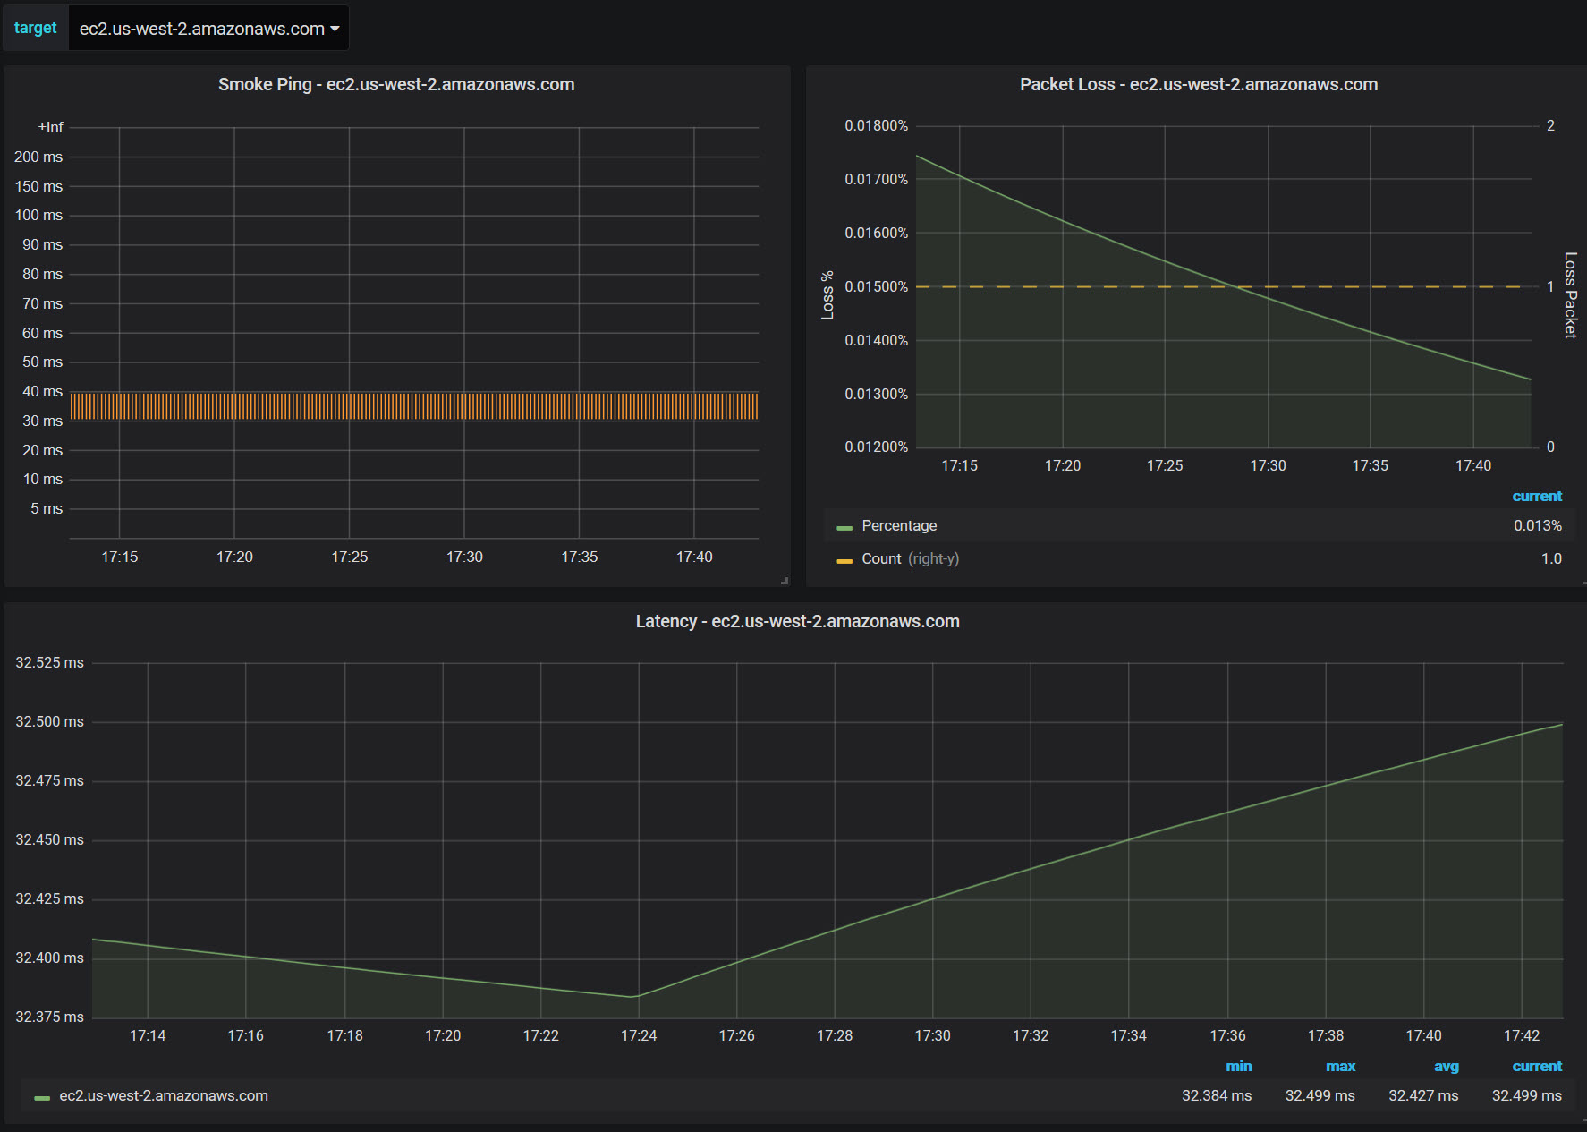Screen dimensions: 1587x1132
Task: Click the '+Inf' label on Smoke Ping axis
Action: [50, 127]
